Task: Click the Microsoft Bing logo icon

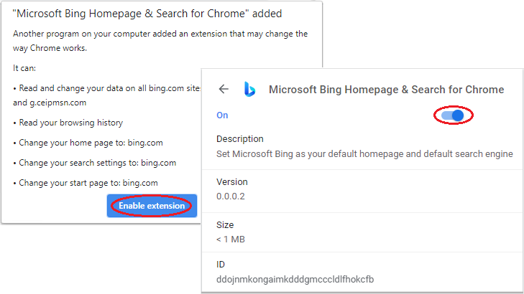Action: point(249,90)
